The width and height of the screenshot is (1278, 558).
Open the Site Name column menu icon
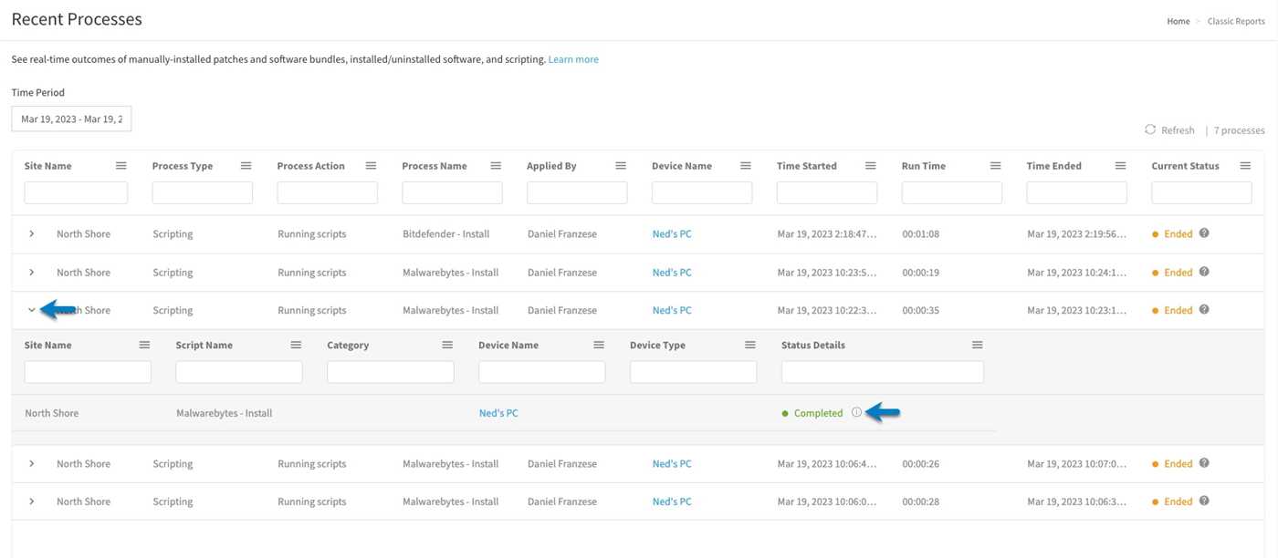coord(120,166)
